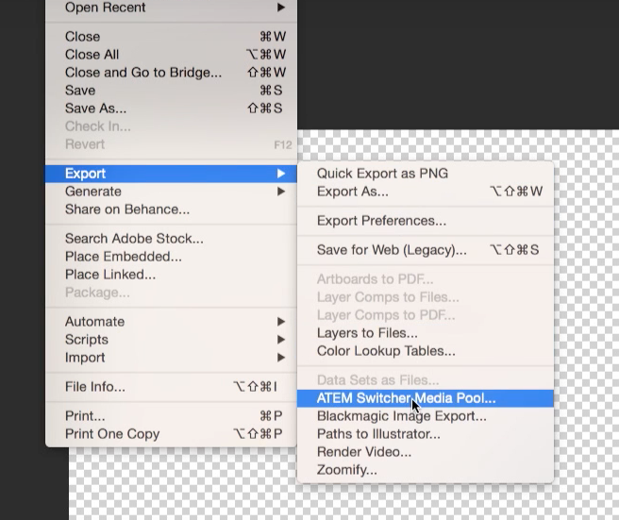Select Close All menu item

tap(171, 55)
